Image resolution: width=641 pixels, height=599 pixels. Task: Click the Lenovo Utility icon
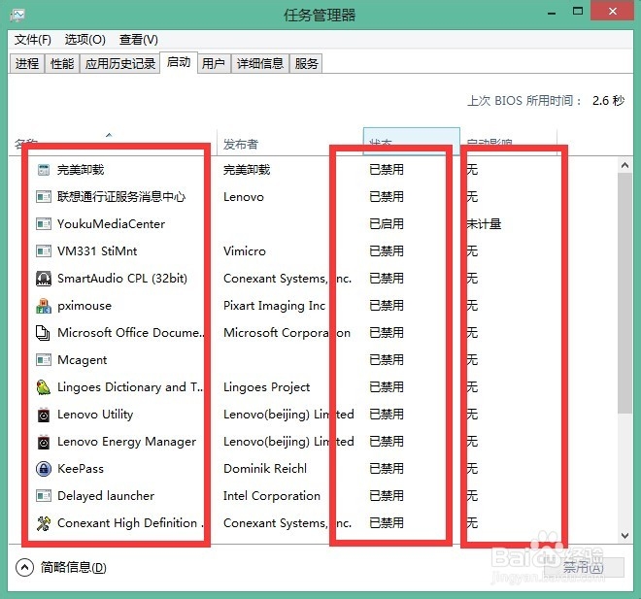pos(44,415)
